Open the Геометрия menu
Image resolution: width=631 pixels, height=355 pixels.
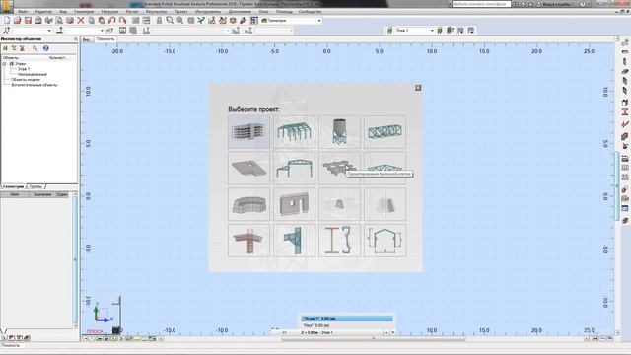pos(84,12)
